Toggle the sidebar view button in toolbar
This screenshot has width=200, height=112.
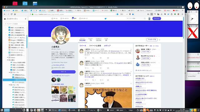(152, 14)
